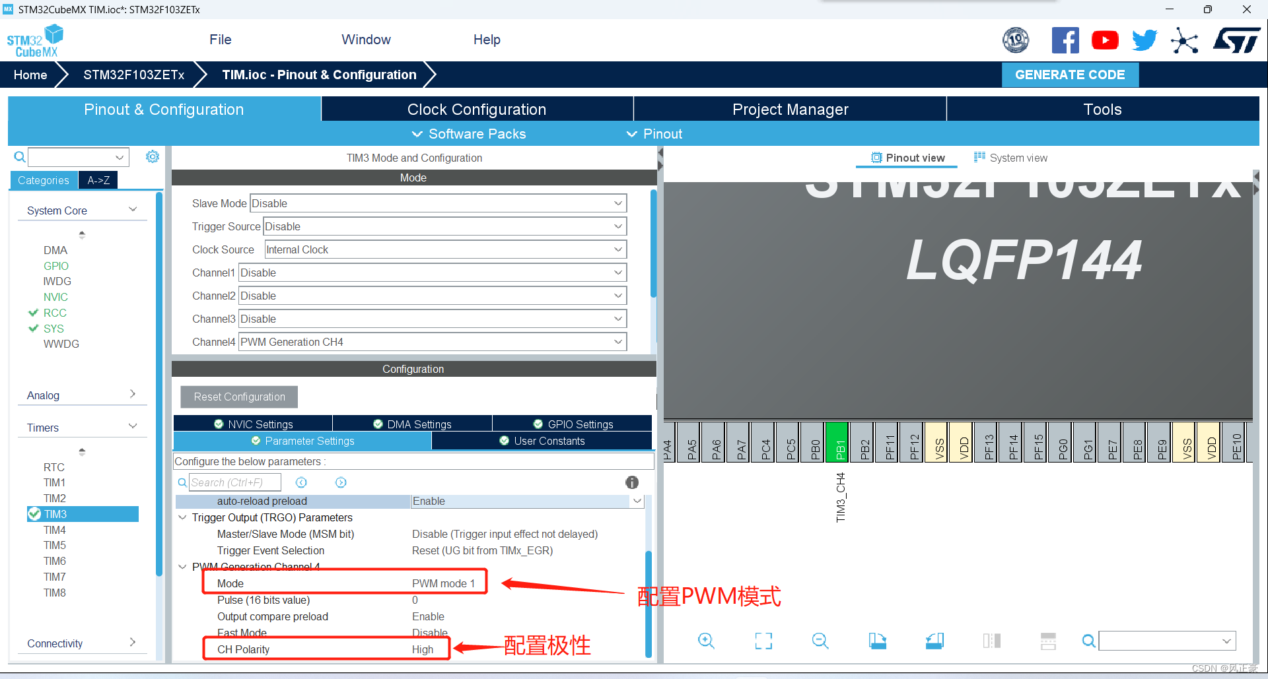Click the vertical split view icon
This screenshot has height=679, width=1268.
[992, 641]
